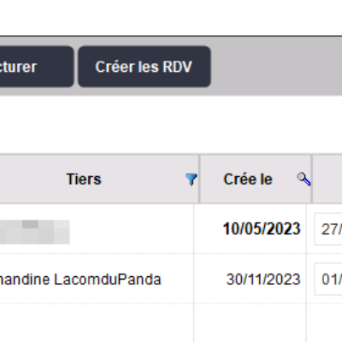Click the Créer les RDV button
The image size is (342, 342).
[x=144, y=67]
